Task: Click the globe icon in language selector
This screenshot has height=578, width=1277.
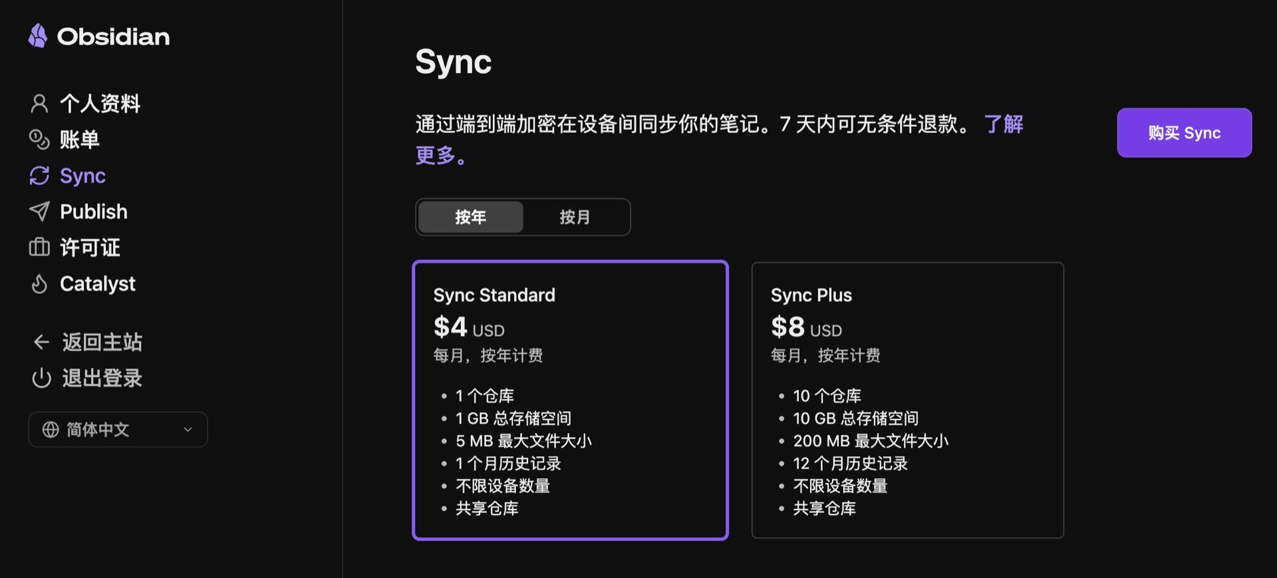Action: pos(51,430)
